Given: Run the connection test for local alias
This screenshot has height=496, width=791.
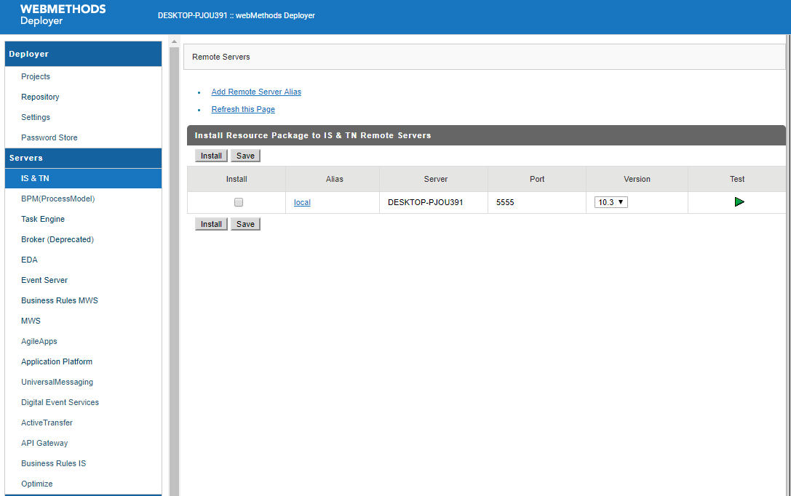Looking at the screenshot, I should [x=739, y=202].
